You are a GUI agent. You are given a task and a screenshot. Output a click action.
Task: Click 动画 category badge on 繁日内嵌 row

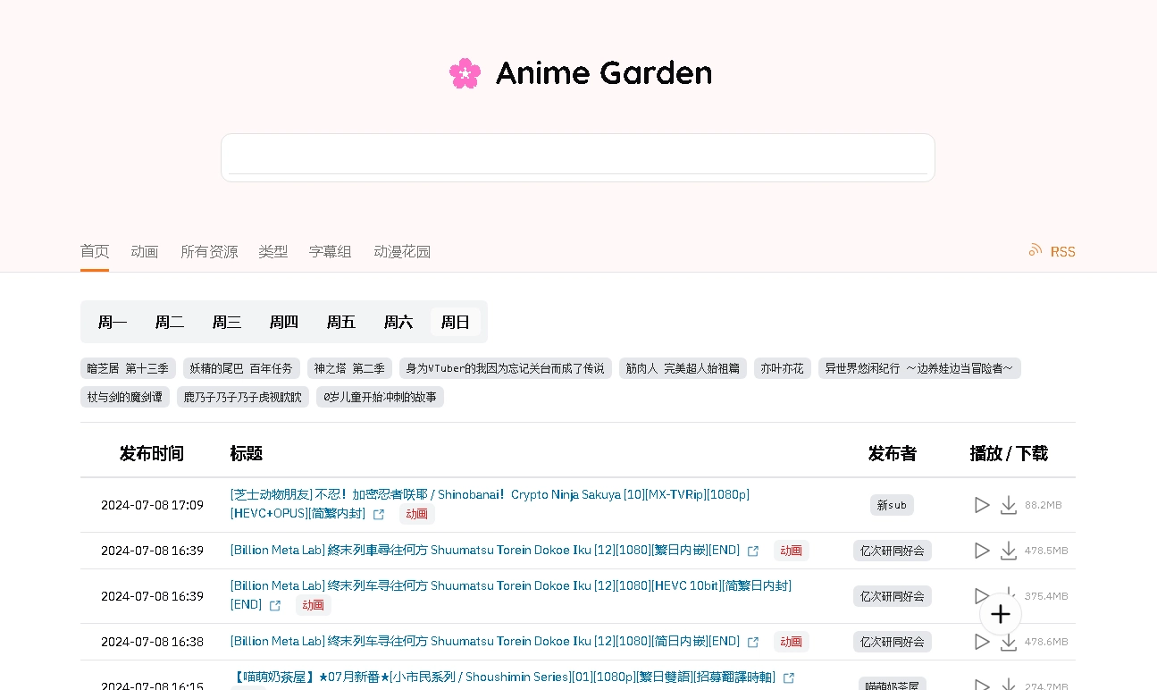[x=791, y=551]
